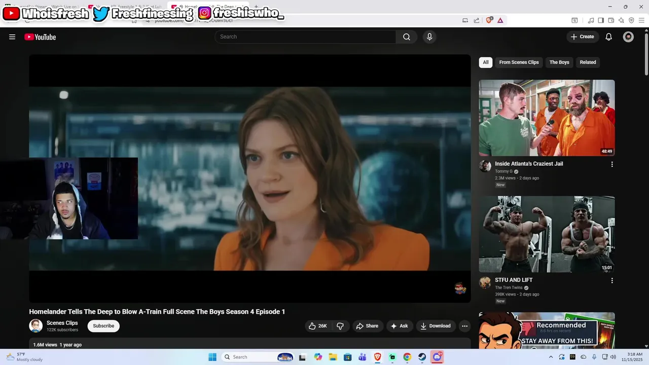Open File Explorer from the taskbar
Image resolution: width=649 pixels, height=365 pixels.
pyautogui.click(x=333, y=357)
